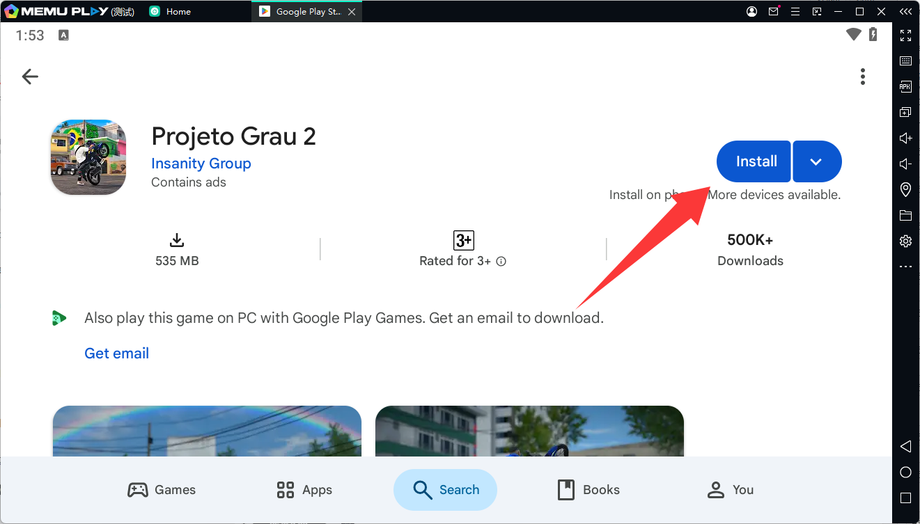Tap the 535 MB download size icon
This screenshot has width=920, height=524.
tap(177, 240)
